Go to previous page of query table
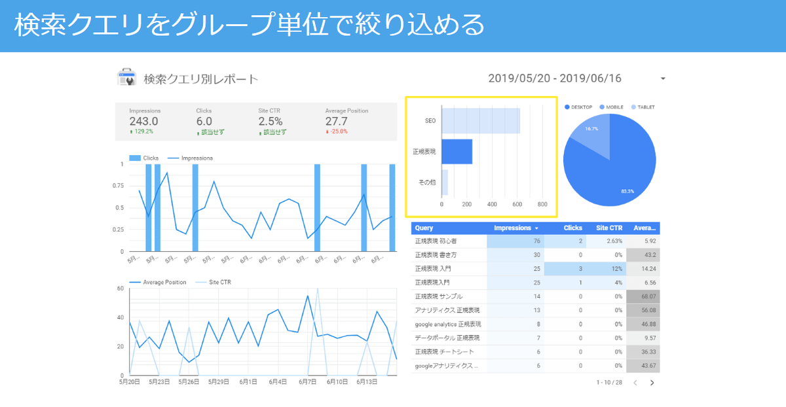 (635, 382)
